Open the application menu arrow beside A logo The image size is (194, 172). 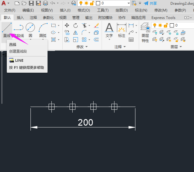(8, 3)
